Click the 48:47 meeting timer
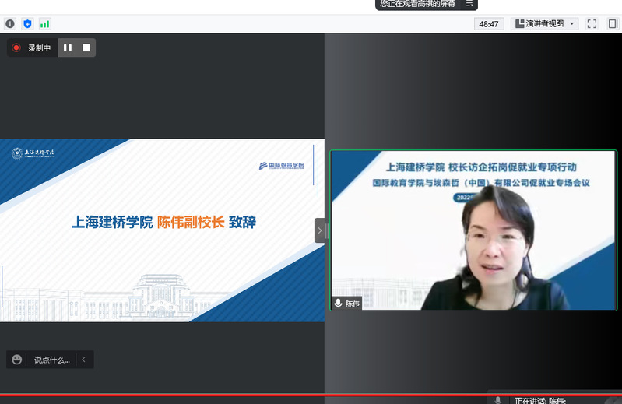 tap(489, 24)
